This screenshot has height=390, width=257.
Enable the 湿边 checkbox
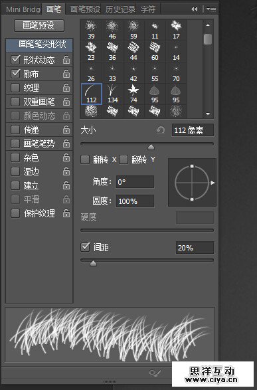tap(15, 171)
